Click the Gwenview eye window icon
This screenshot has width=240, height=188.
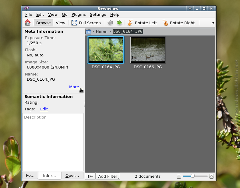click(26, 8)
